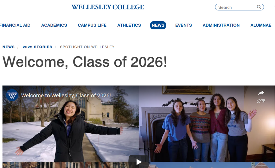Click the Spotlight on Wellesley breadcrumb
Image resolution: width=275 pixels, height=168 pixels.
[x=87, y=47]
